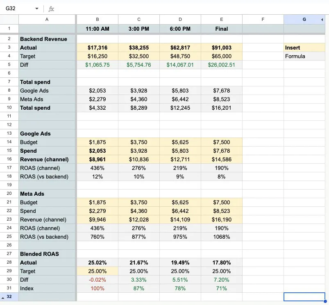Screen dimensions: 329x305
Task: Select column A header
Action: click(47, 20)
